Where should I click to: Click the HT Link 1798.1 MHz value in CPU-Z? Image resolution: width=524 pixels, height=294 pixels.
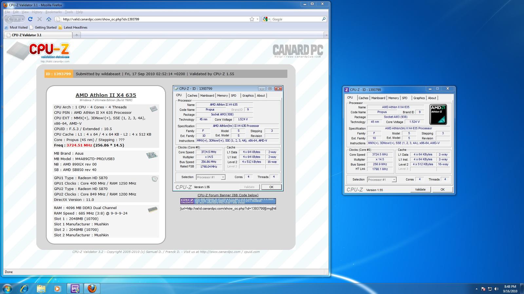click(380, 169)
